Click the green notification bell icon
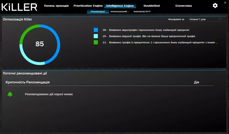Viewport: 229px width, 134px height. [x=10, y=94]
